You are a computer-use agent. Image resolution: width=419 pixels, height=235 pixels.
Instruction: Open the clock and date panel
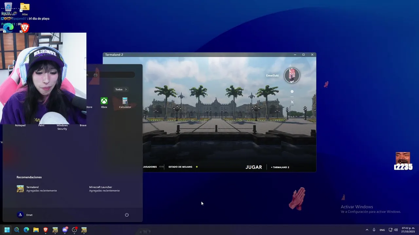coord(408,230)
